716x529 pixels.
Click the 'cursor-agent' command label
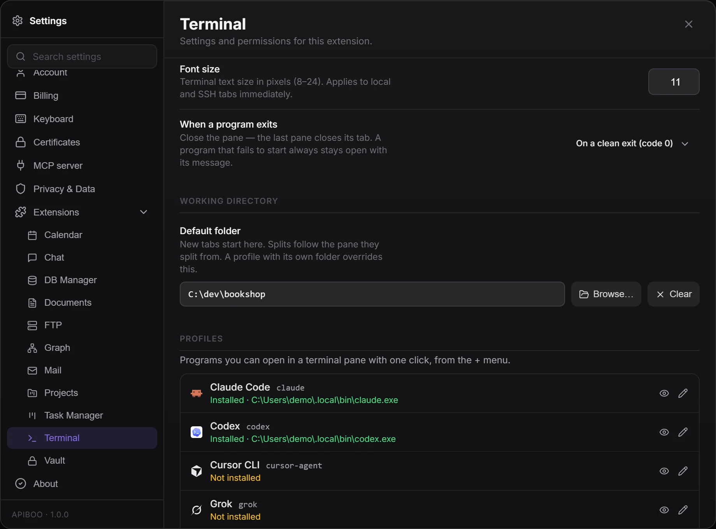coord(294,466)
